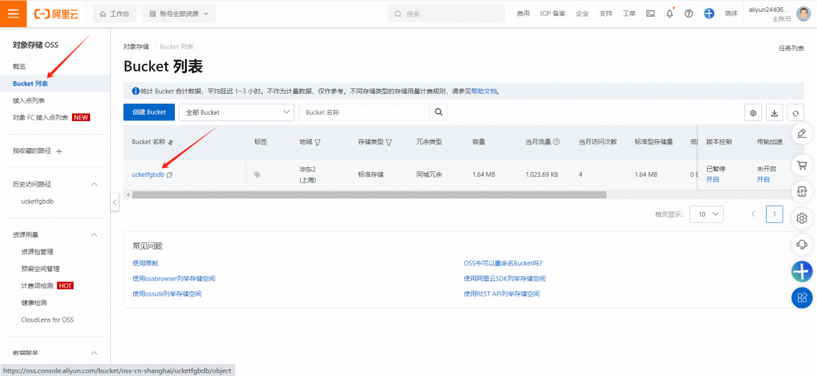Copy the ucketfgbdb bucket name icon

click(169, 174)
